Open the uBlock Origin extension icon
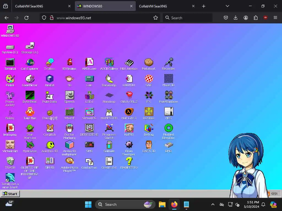Viewport: 282px width, 211px height. (265, 18)
